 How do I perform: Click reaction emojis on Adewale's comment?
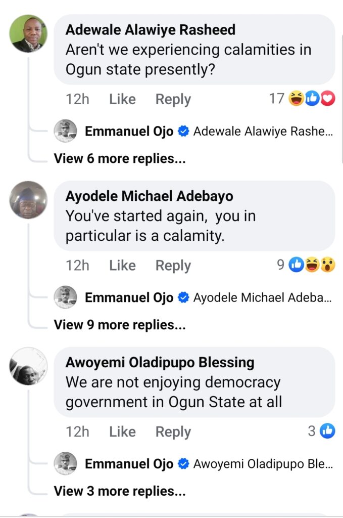312,99
